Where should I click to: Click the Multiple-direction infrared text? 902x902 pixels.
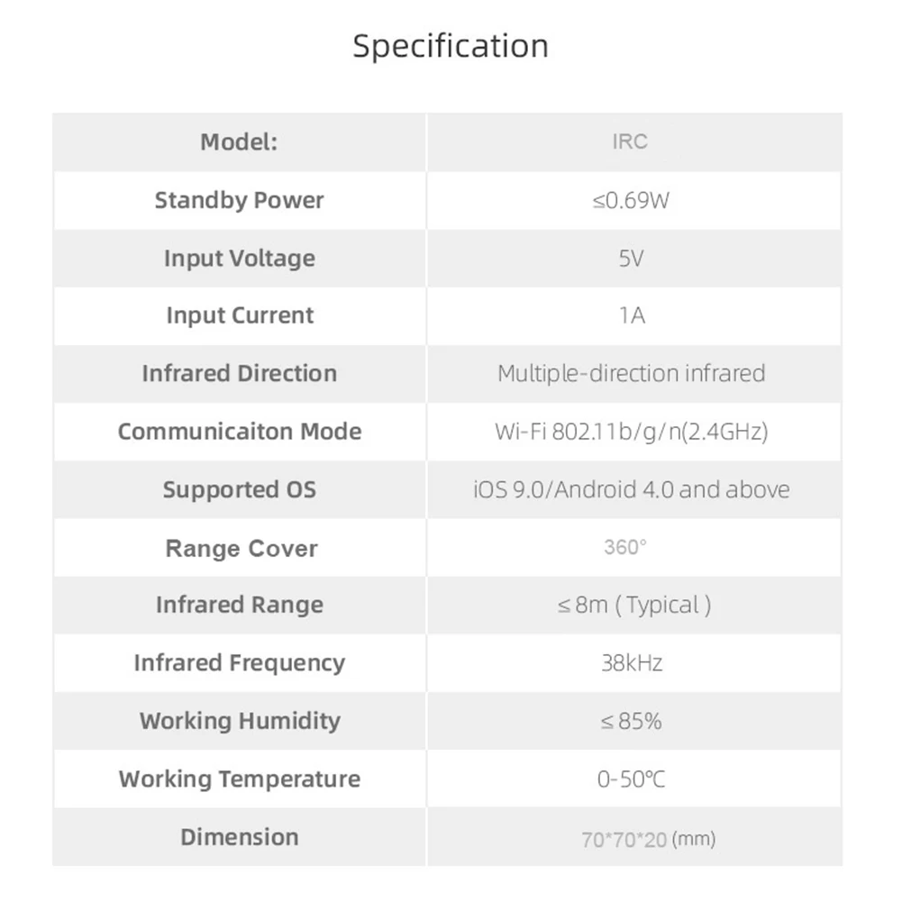tap(631, 374)
